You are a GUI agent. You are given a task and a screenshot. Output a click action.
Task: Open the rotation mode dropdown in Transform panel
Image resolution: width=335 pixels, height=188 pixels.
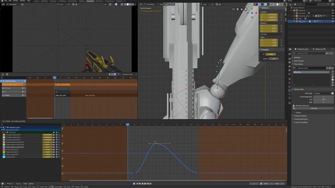tap(271, 34)
